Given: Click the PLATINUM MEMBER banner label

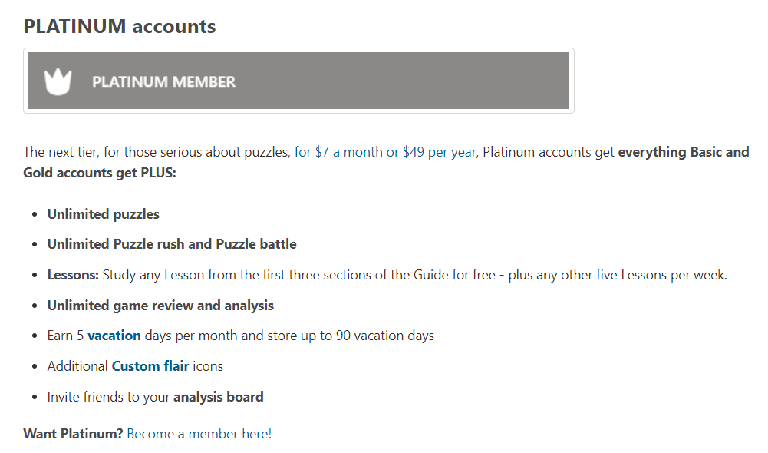Looking at the screenshot, I should (163, 81).
